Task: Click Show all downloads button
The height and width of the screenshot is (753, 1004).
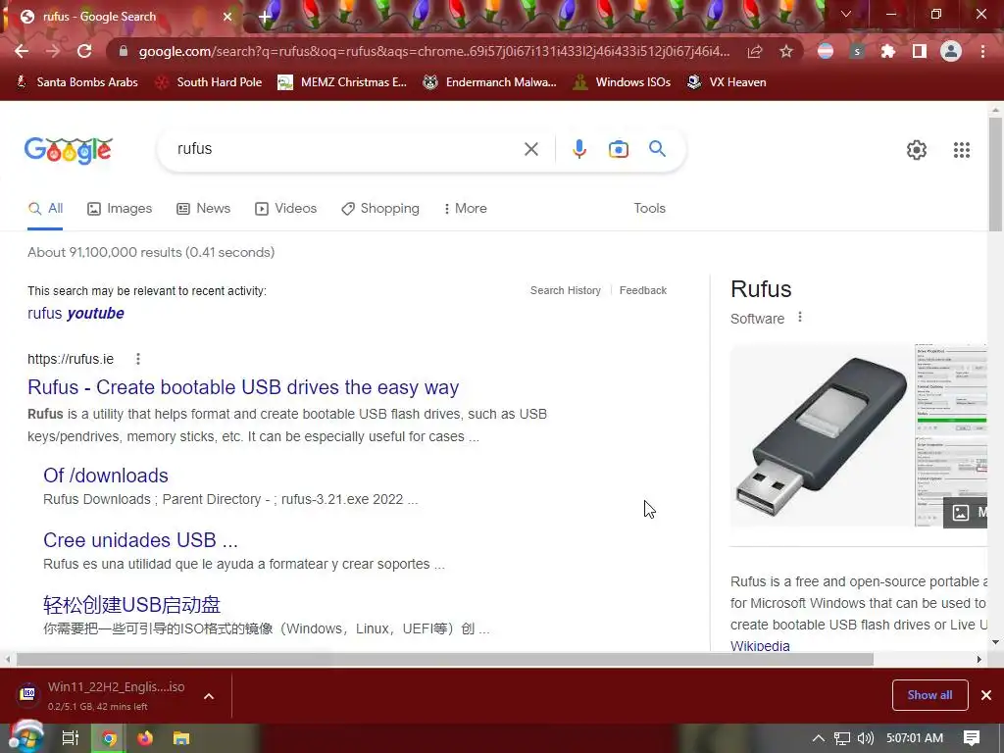Action: tap(929, 695)
